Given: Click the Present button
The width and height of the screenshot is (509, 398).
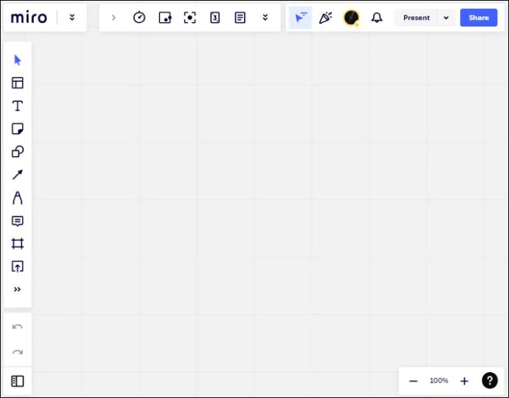Looking at the screenshot, I should pos(416,18).
